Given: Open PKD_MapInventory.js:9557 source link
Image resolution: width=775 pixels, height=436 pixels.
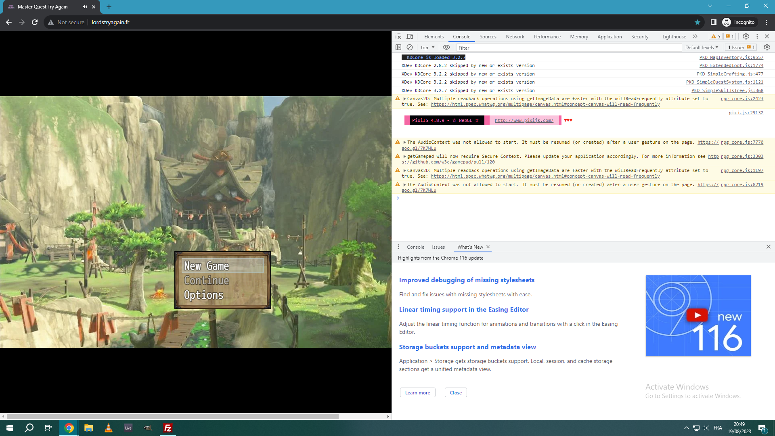Looking at the screenshot, I should (731, 57).
